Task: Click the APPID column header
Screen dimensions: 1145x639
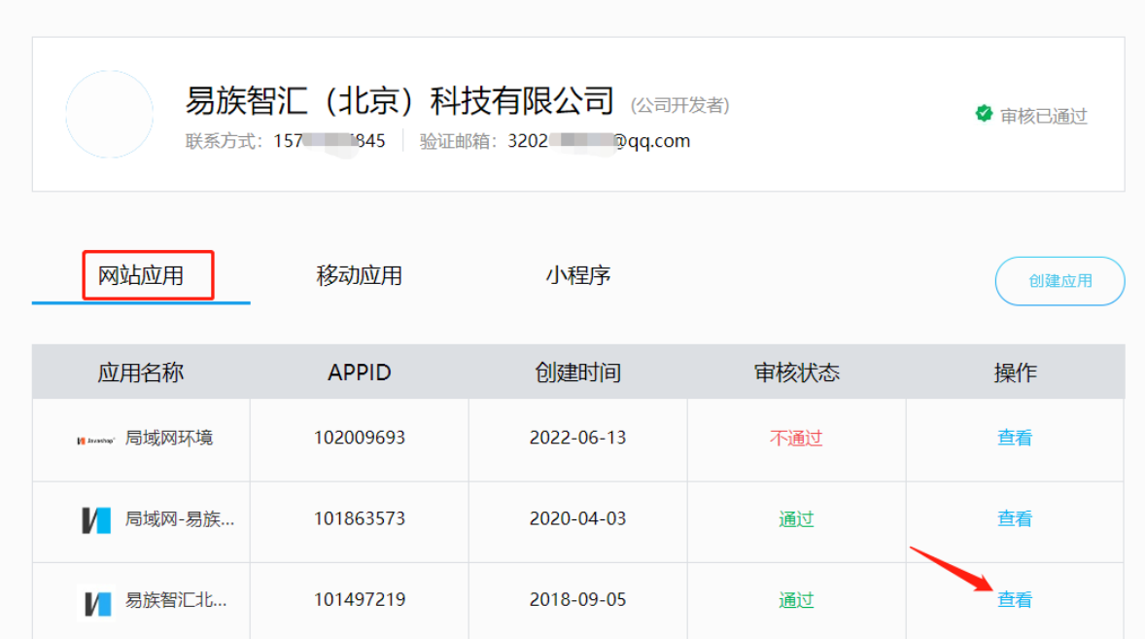Action: click(x=359, y=373)
